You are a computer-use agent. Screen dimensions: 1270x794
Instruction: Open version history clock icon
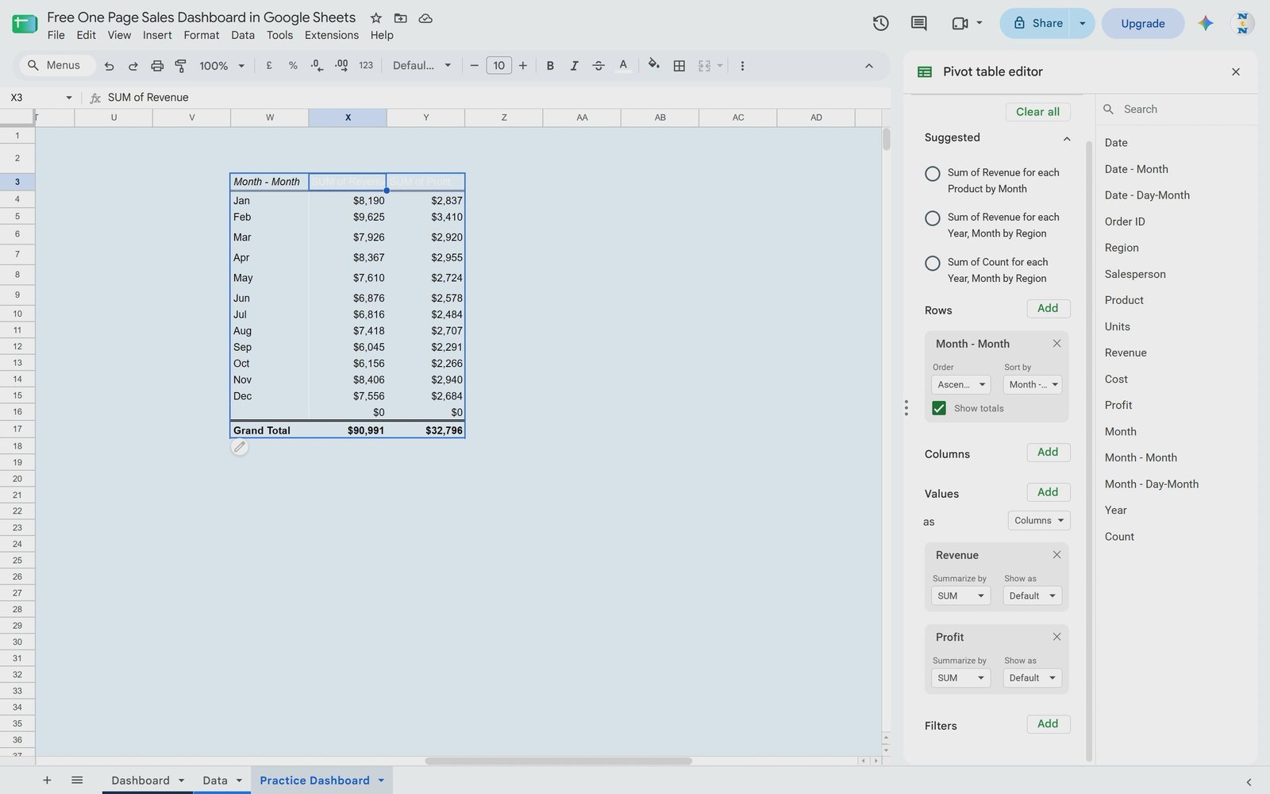pos(880,23)
